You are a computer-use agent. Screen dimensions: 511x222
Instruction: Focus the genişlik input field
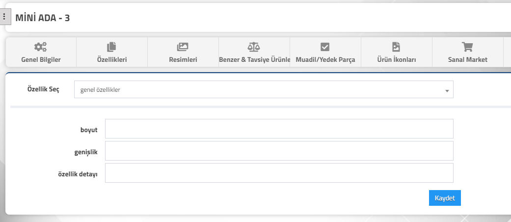click(x=279, y=151)
